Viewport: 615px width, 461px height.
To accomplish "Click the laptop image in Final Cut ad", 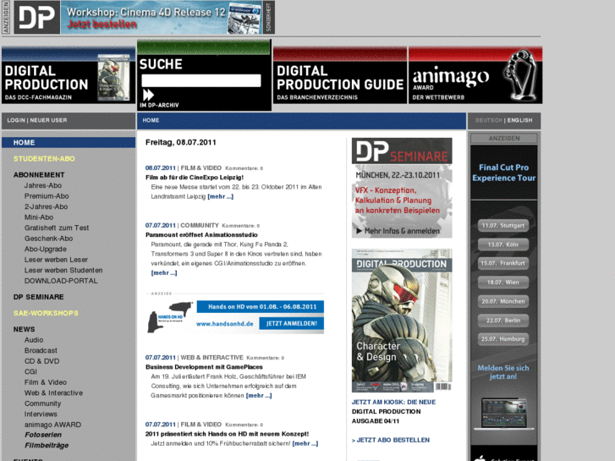I will point(503,414).
